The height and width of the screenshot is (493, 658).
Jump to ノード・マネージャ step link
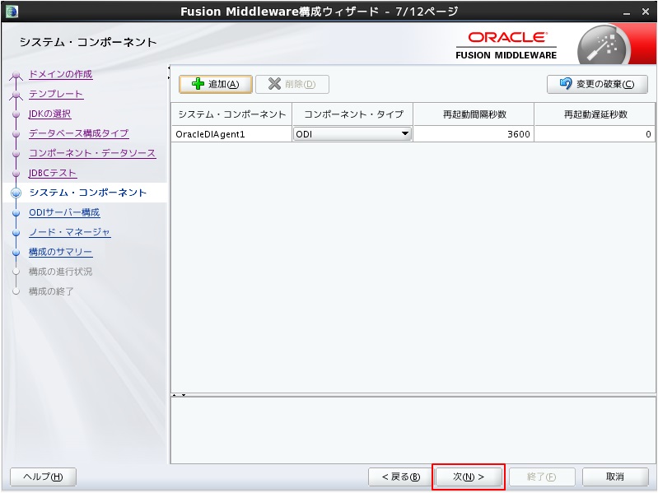(70, 232)
